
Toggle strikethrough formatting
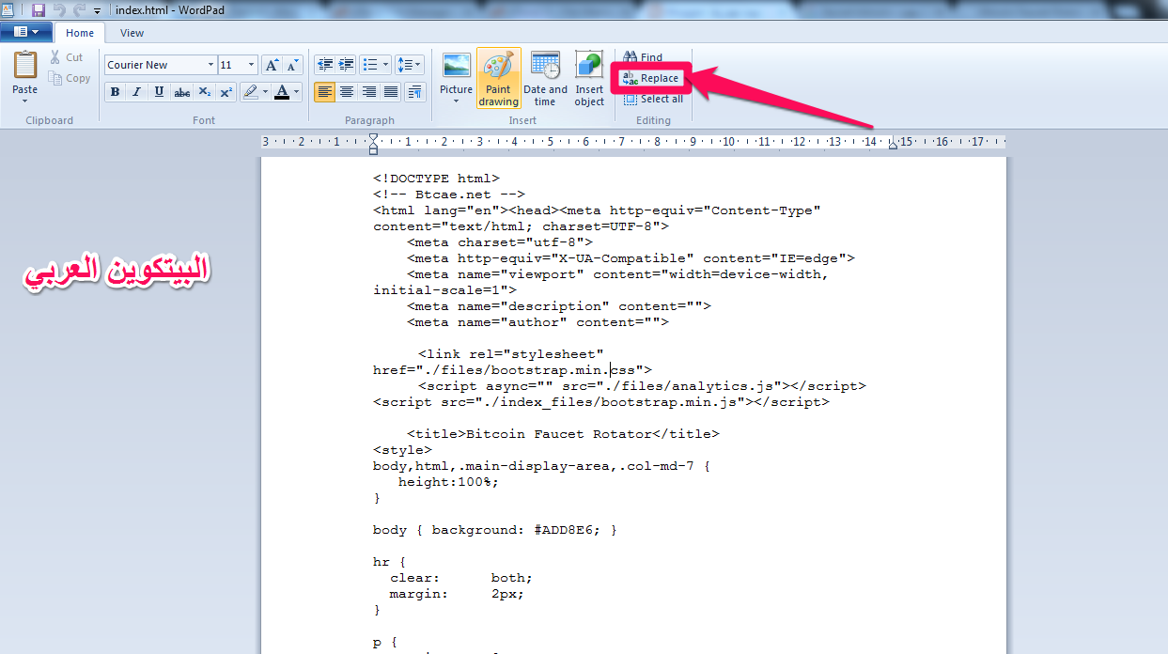[182, 91]
